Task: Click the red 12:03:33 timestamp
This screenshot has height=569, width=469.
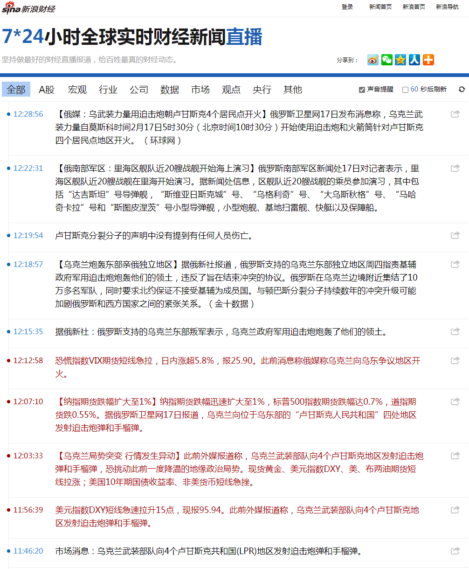Action: (x=28, y=456)
